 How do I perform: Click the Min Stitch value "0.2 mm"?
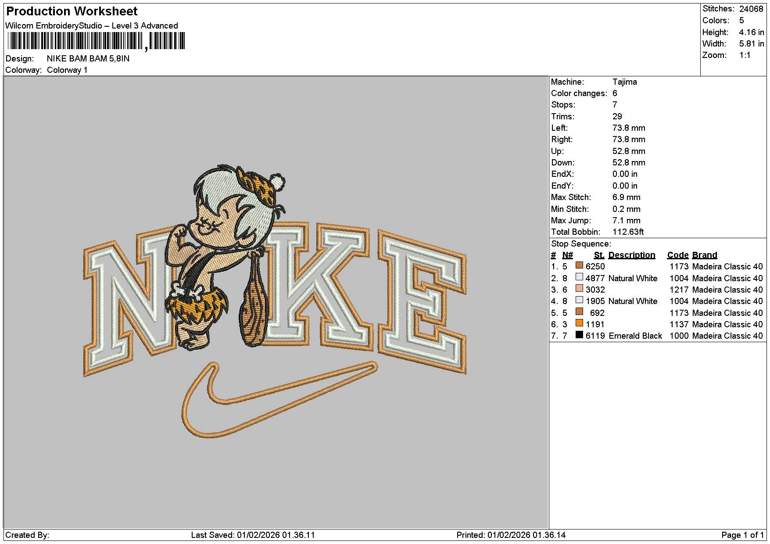[627, 209]
